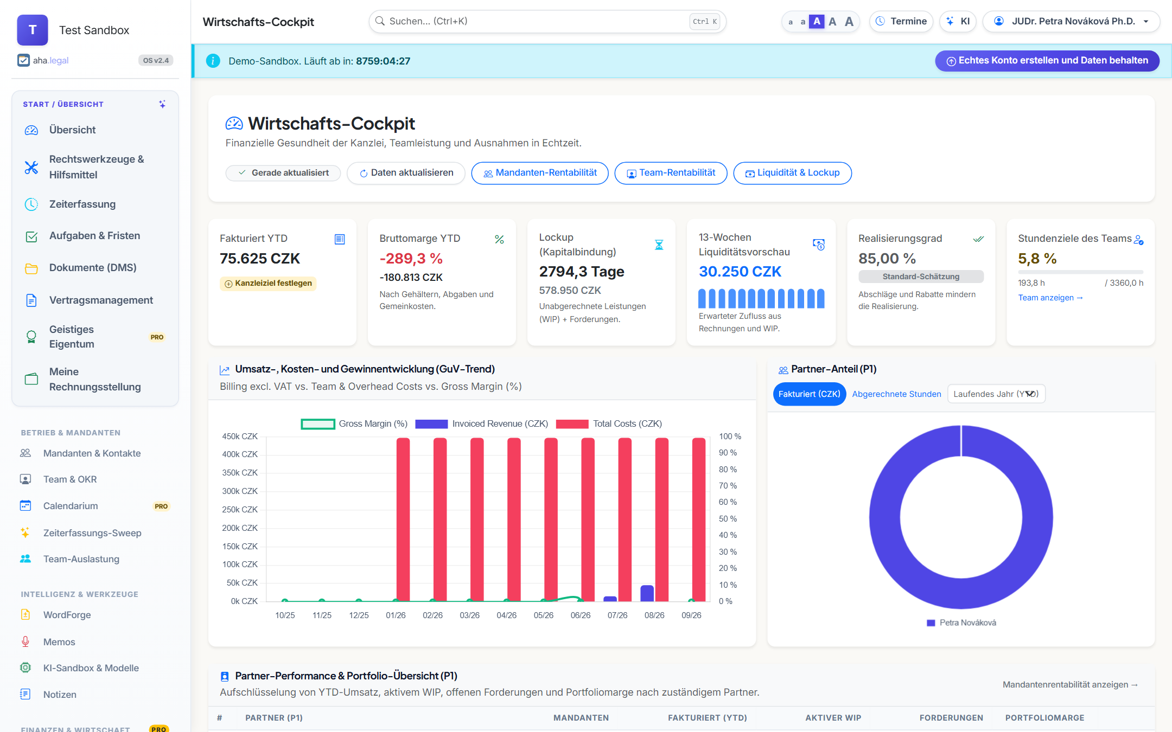Click the double-check icon beside Realisierungsgrad
1172x732 pixels.
pyautogui.click(x=978, y=239)
